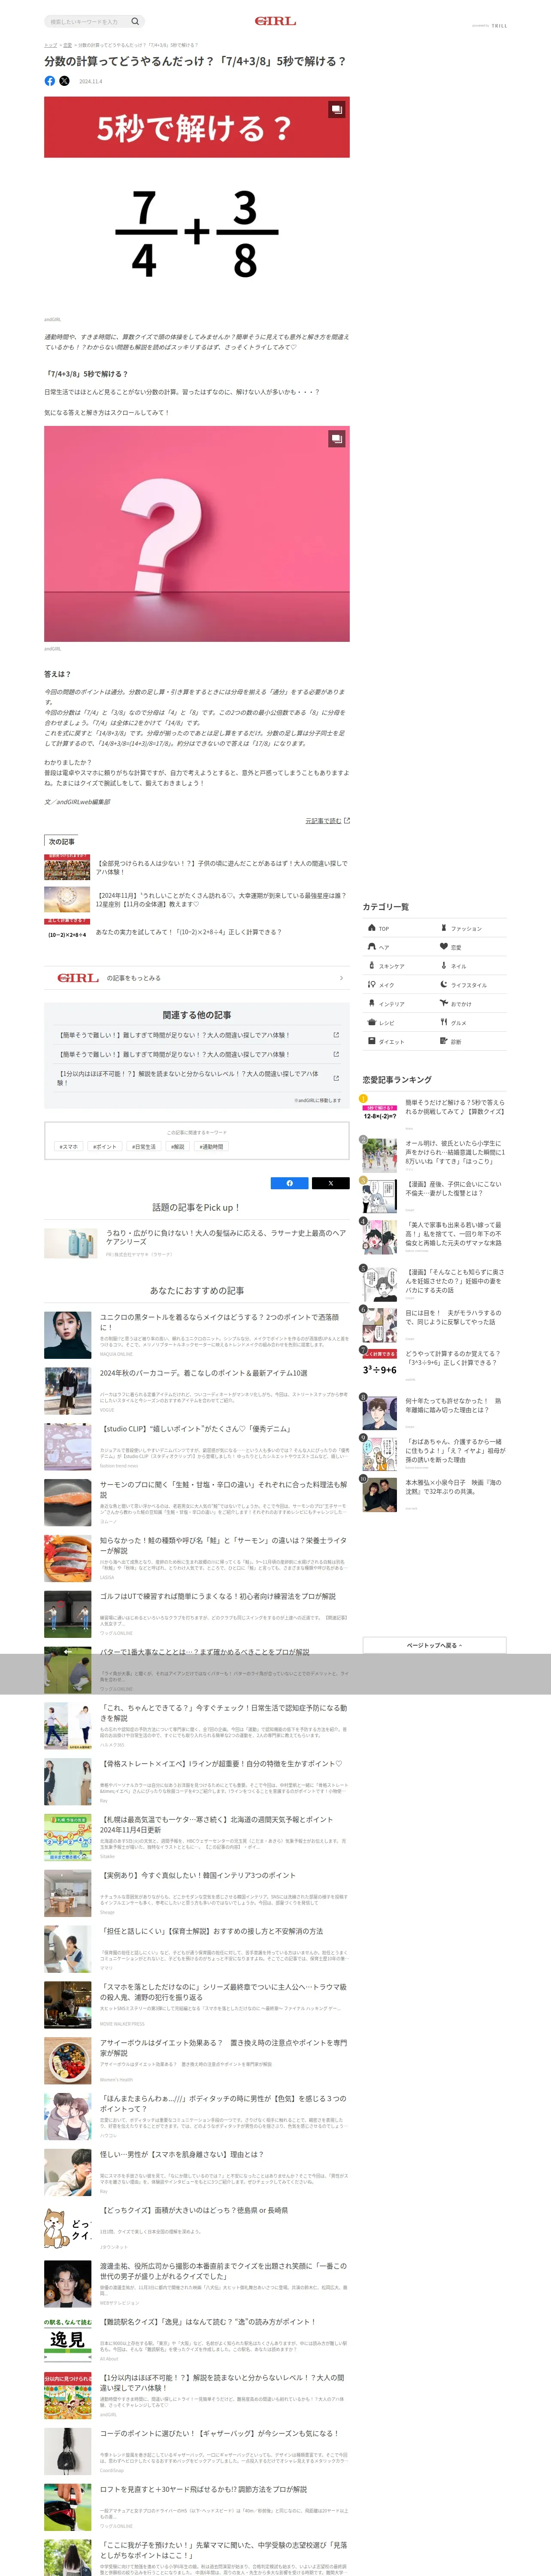Select the #日常生活 tag

pos(144,1147)
